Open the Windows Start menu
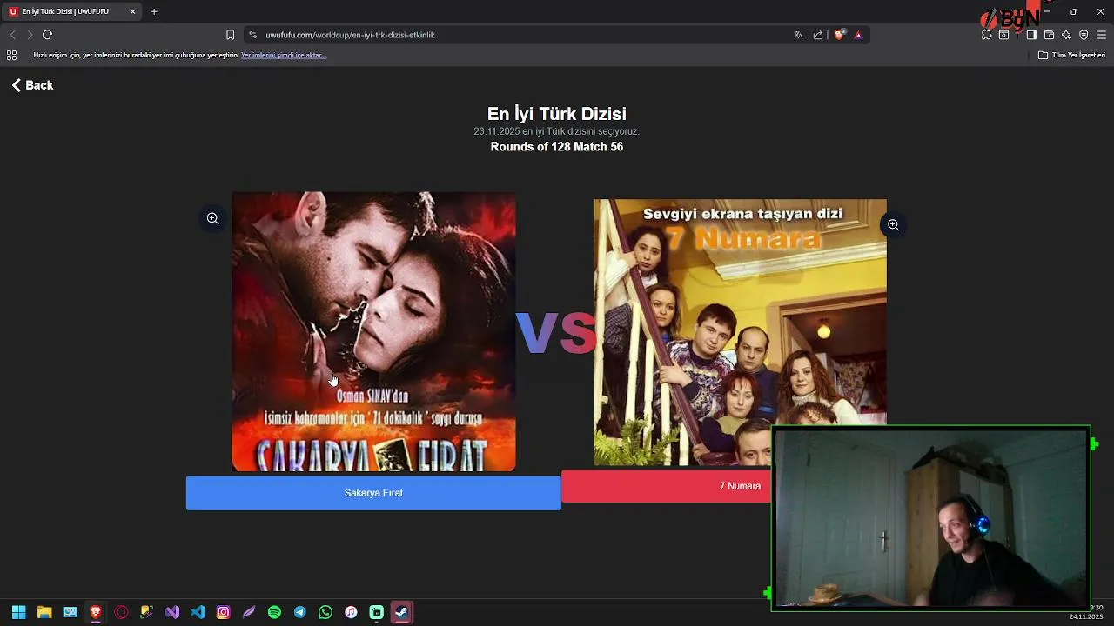Screen dimensions: 1114x626 coord(18,612)
